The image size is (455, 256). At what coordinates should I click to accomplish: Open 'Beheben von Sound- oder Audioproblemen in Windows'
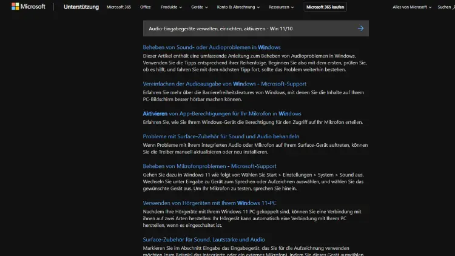coord(212,47)
